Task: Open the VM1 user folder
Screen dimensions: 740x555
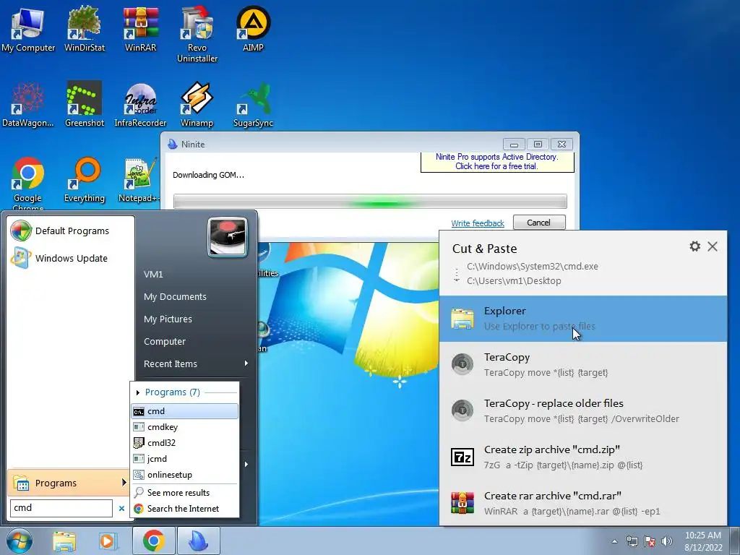Action: tap(153, 274)
